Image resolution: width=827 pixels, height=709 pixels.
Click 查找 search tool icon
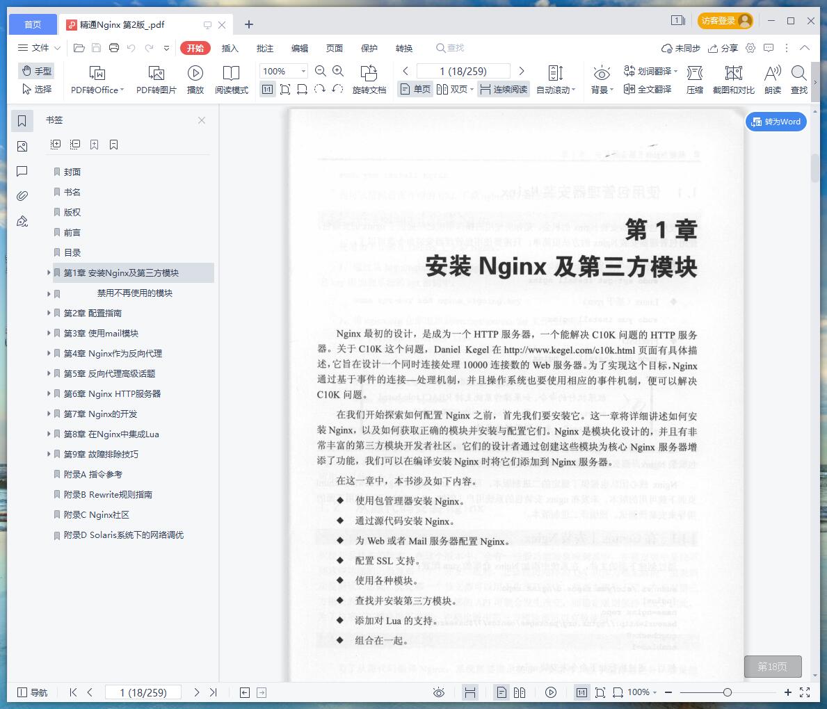pyautogui.click(x=799, y=80)
